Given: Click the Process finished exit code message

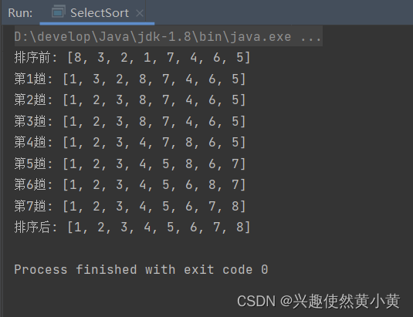Looking at the screenshot, I should tap(141, 270).
